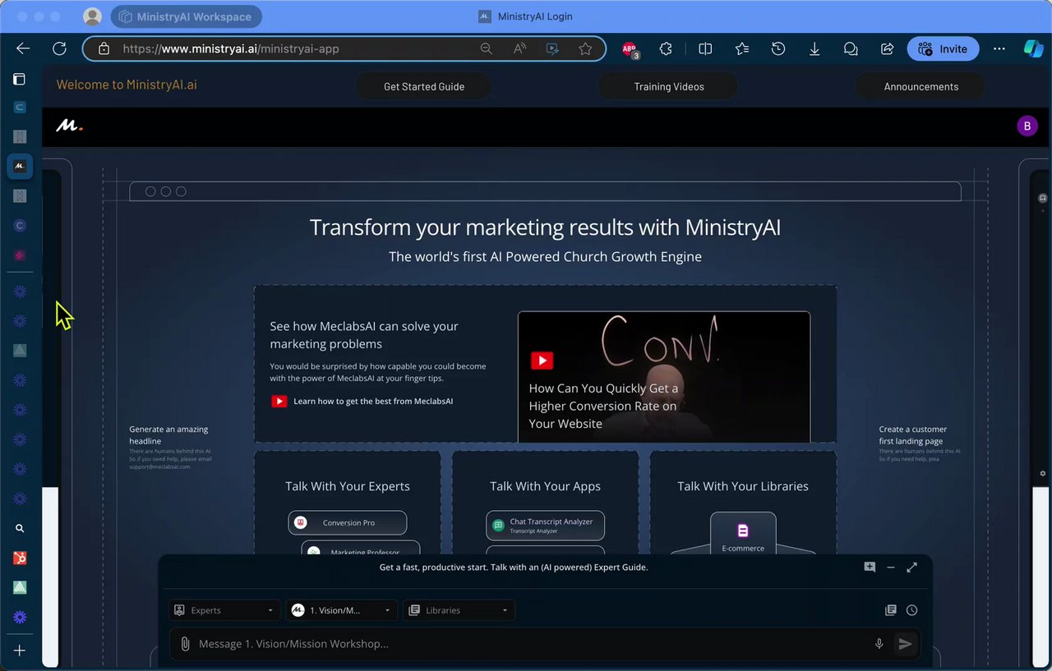The height and width of the screenshot is (671, 1052).
Task: Click the Invite button
Action: [944, 48]
